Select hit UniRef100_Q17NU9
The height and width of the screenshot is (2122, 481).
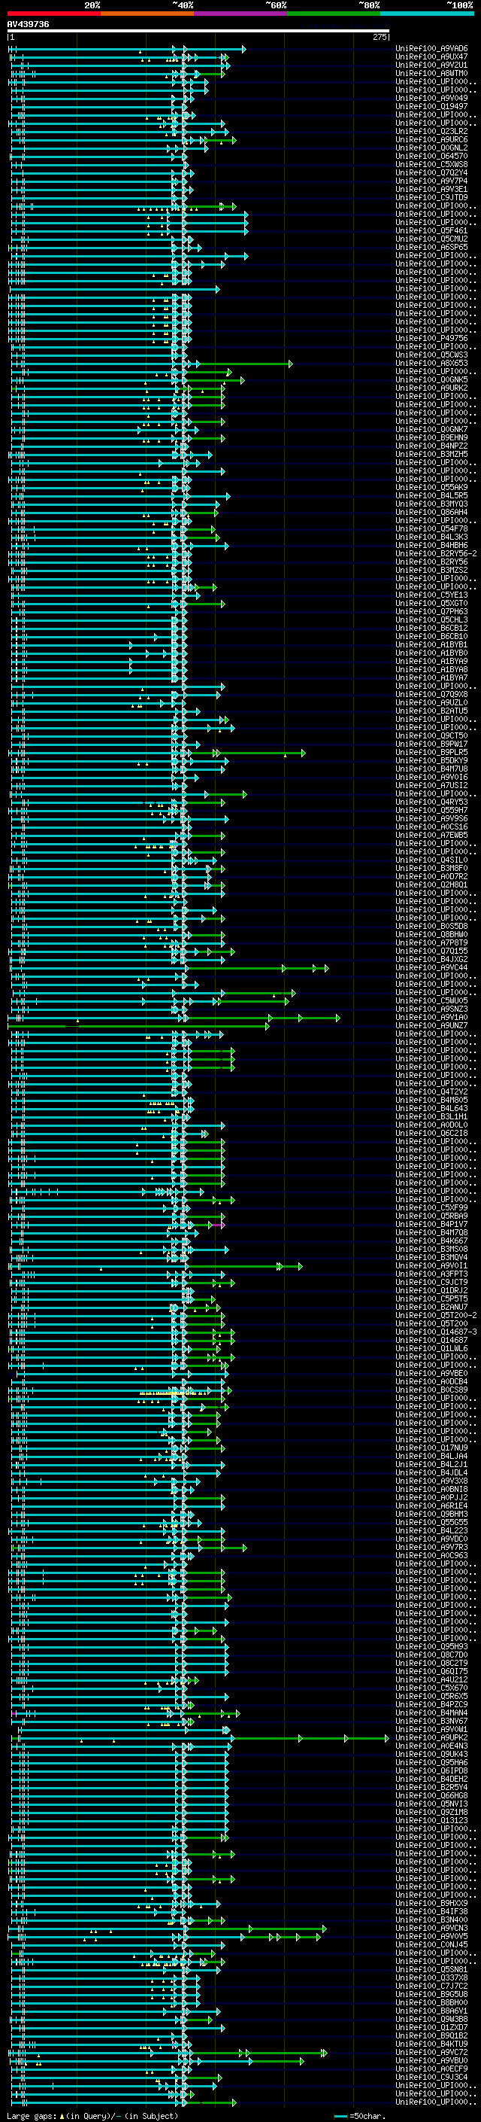pos(431,1448)
